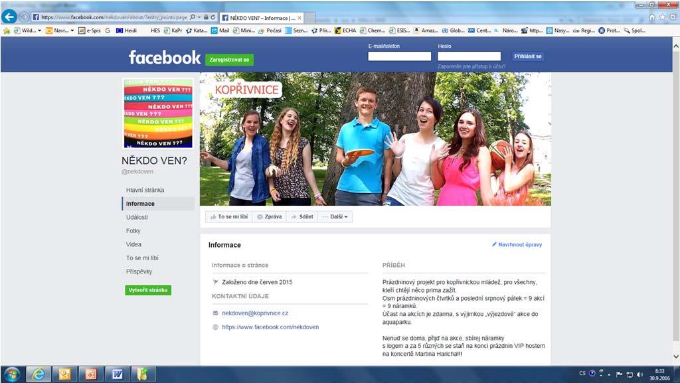
Task: Expand the Wild... bookmark dropdown arrow
Action: (39, 31)
